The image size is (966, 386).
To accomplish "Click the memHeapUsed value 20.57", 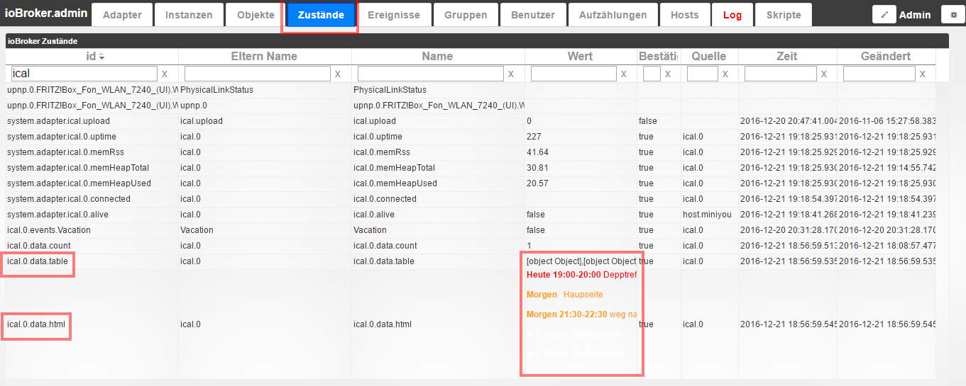I will [x=537, y=183].
